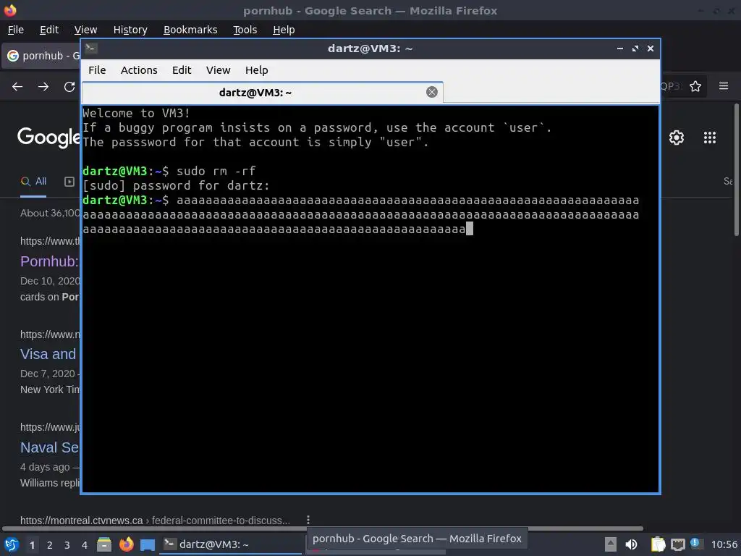Open the volume control in the tray
741x556 pixels.
point(631,544)
